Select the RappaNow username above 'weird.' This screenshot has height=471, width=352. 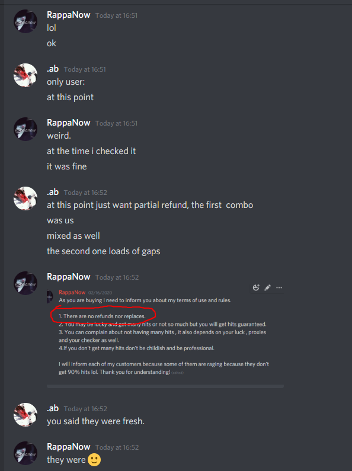[69, 123]
